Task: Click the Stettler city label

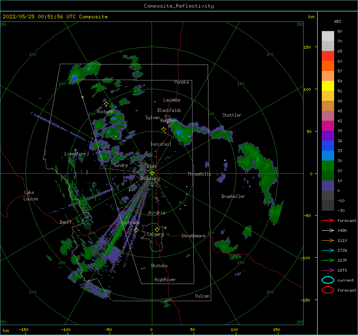Action: (x=232, y=115)
